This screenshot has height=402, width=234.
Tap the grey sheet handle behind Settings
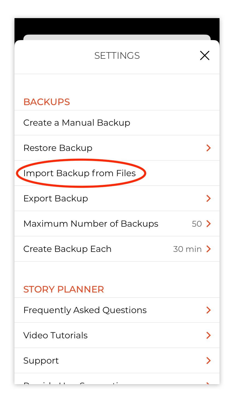point(117,37)
